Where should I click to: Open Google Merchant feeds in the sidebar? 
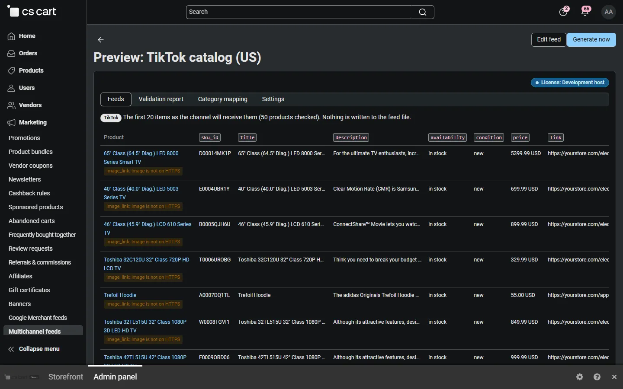(x=38, y=318)
